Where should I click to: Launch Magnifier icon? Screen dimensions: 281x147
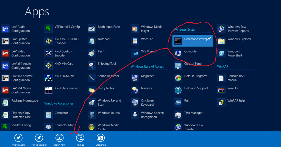135,78
